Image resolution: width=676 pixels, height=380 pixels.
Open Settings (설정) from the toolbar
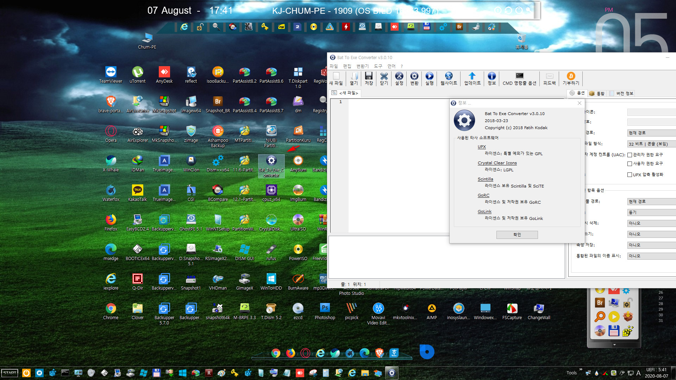[399, 78]
